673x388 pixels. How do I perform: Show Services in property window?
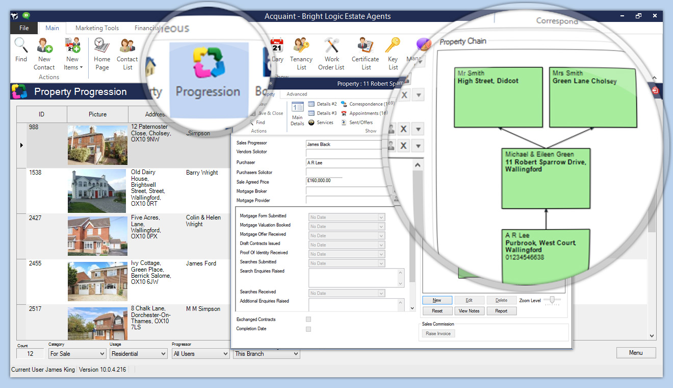(x=321, y=123)
